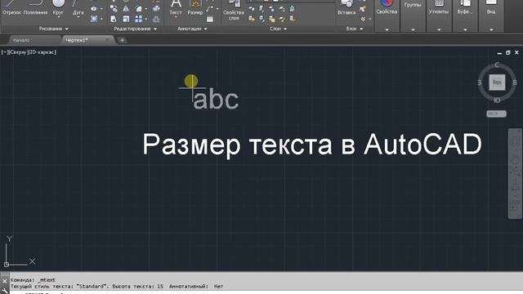The width and height of the screenshot is (523, 294).
Task: Select the Leader tool in Аннотации
Action: [209, 9]
